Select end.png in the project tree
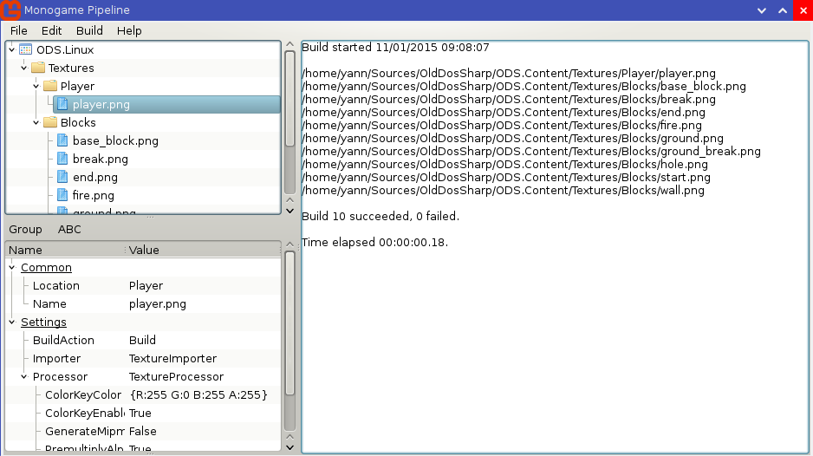Screen dimensions: 813x456 click(94, 177)
